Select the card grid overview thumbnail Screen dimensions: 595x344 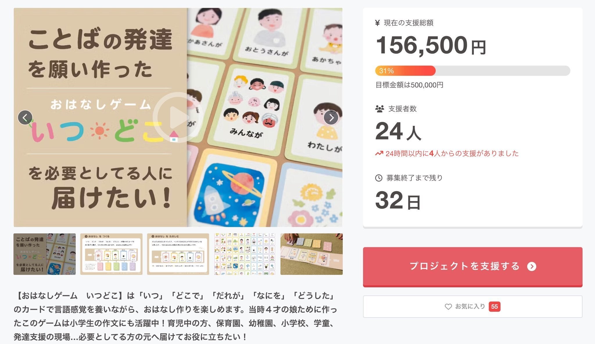coord(245,254)
